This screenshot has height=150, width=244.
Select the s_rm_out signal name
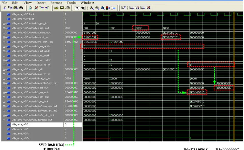(30, 97)
